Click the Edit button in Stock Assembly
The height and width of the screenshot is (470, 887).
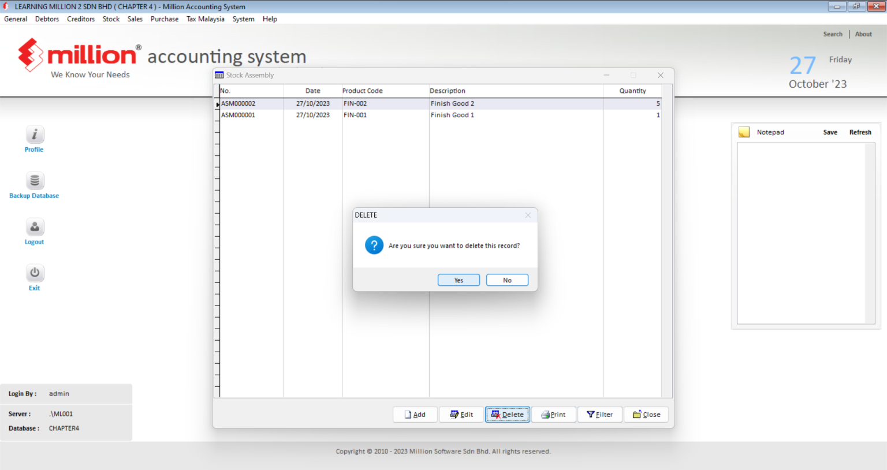click(x=461, y=415)
